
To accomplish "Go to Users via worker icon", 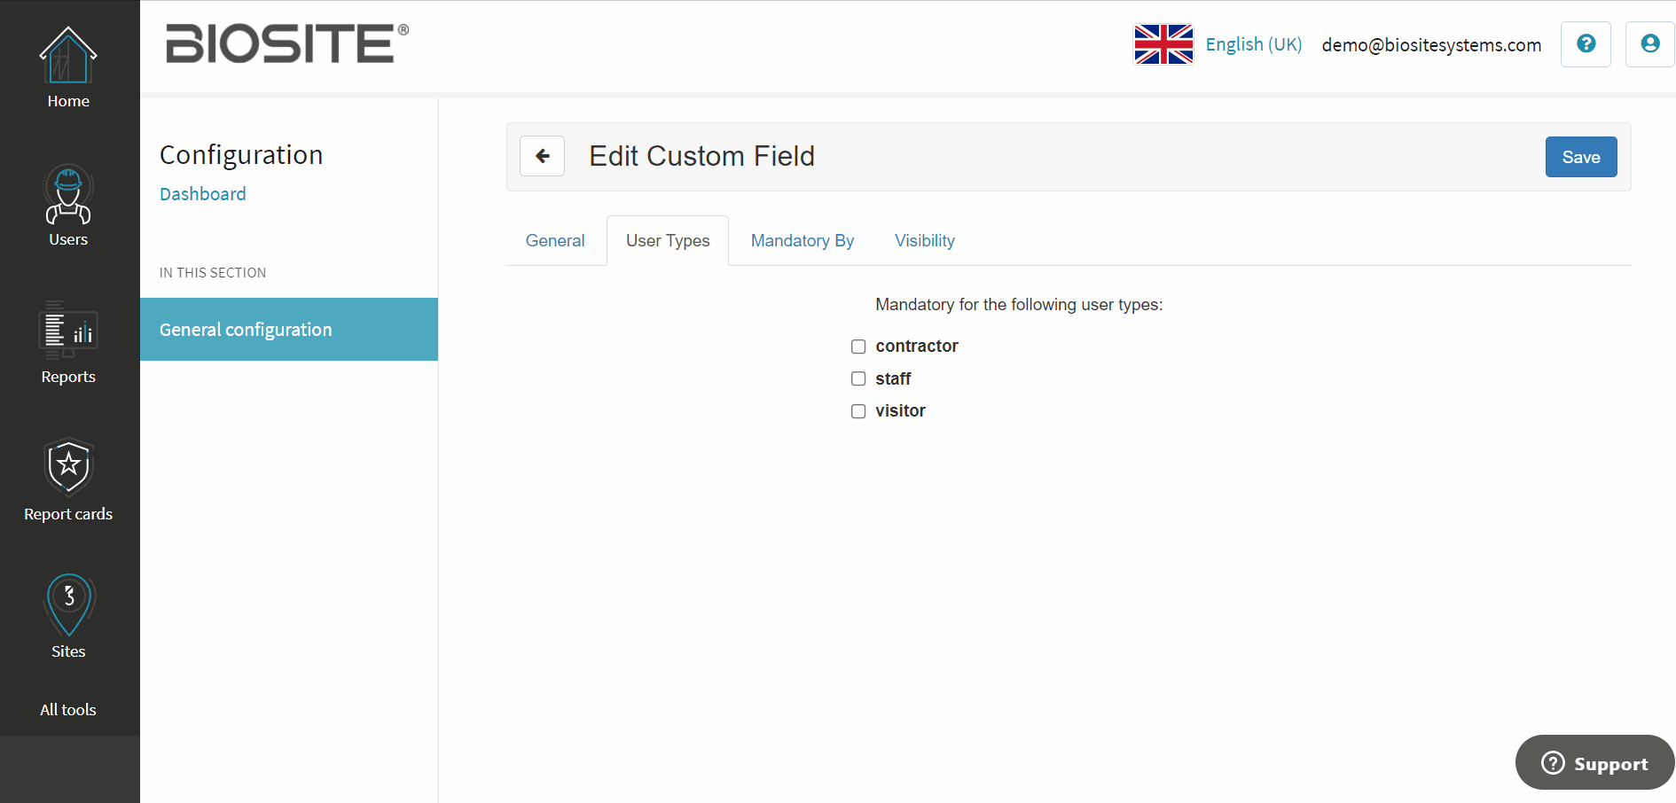I will pyautogui.click(x=68, y=194).
